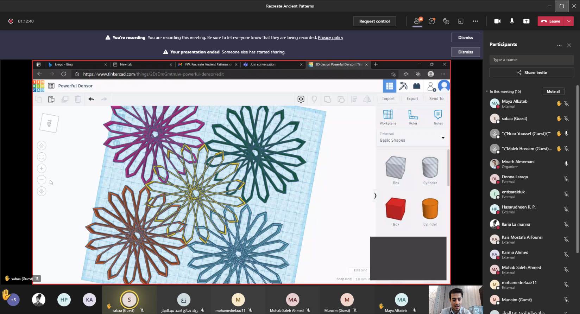
Task: Open the participants panel icon in Teams toolbar
Action: point(417,21)
